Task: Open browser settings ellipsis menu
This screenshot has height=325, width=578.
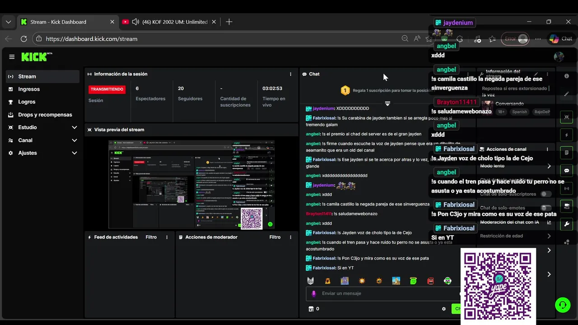Action: click(x=538, y=39)
